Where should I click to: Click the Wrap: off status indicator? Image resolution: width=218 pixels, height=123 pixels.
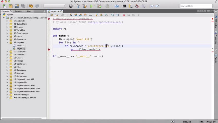click(x=211, y=122)
